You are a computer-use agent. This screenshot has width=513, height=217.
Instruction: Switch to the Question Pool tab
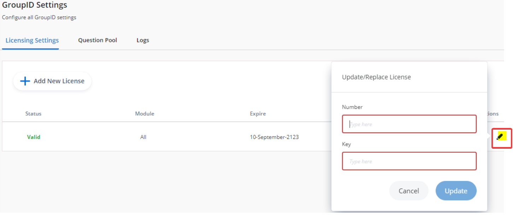pyautogui.click(x=98, y=40)
